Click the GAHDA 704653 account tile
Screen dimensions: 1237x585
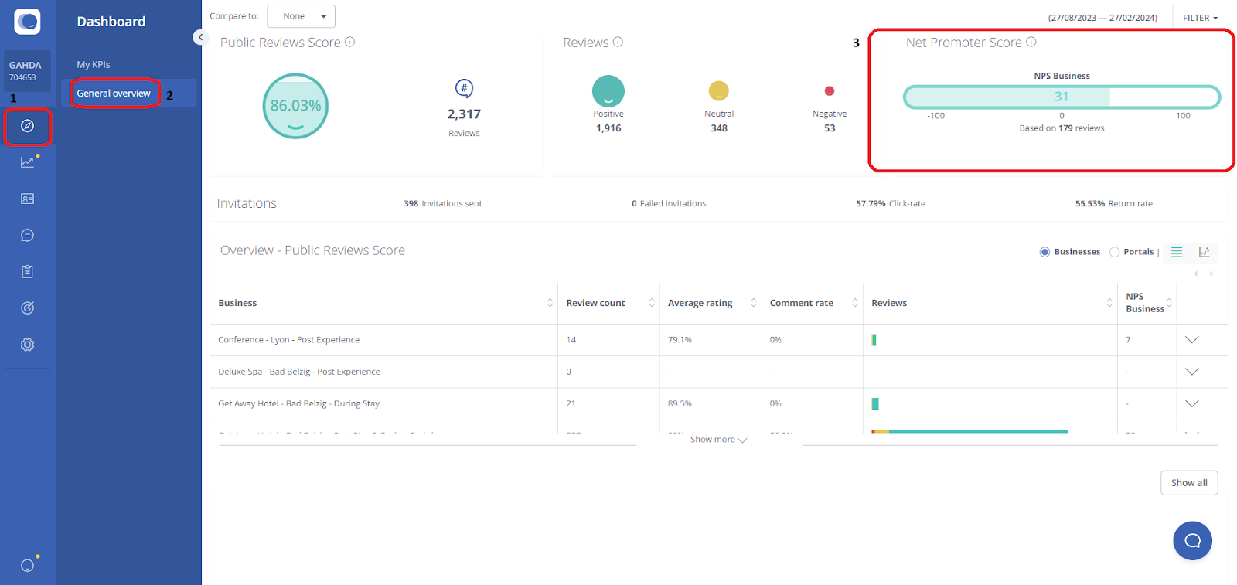point(28,71)
